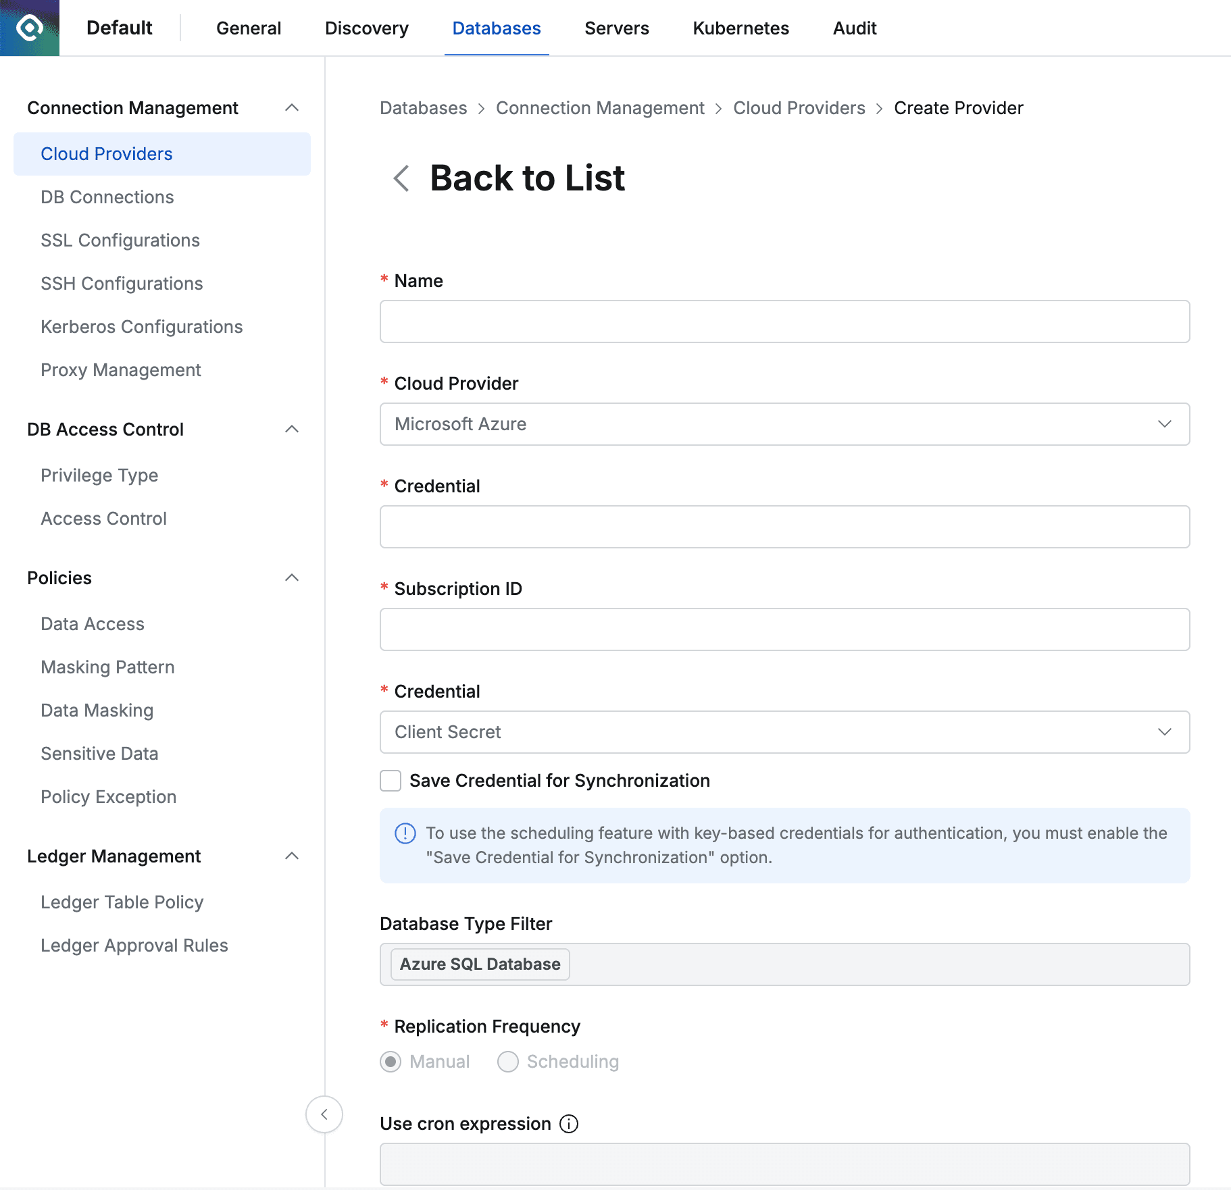1231x1190 pixels.
Task: Click the Name input field
Action: pyautogui.click(x=784, y=321)
